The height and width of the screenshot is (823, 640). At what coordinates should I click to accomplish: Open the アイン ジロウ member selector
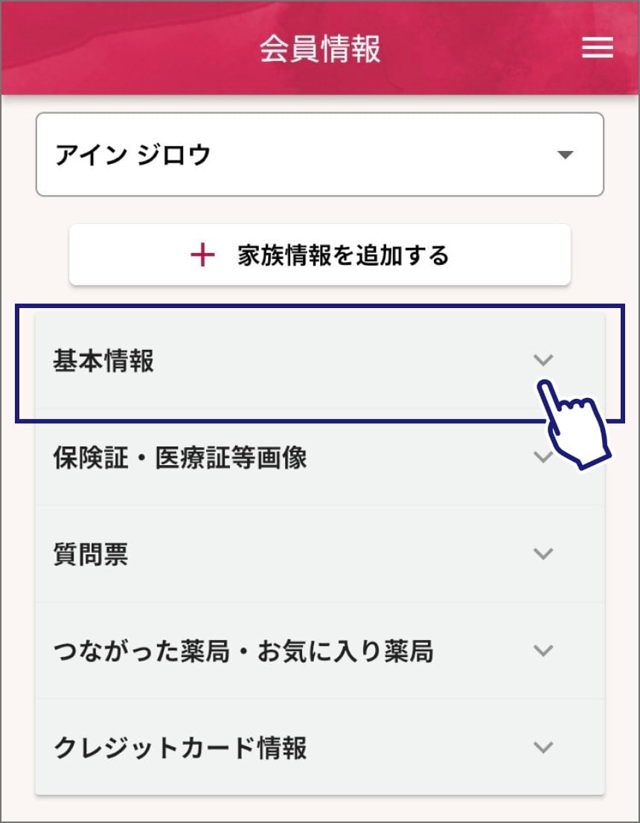(x=320, y=154)
